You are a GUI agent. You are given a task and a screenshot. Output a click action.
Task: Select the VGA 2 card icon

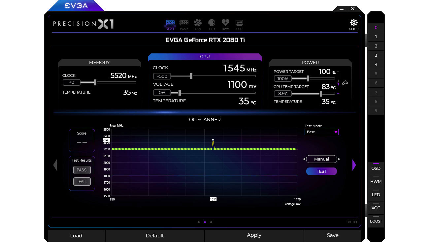coord(184,24)
